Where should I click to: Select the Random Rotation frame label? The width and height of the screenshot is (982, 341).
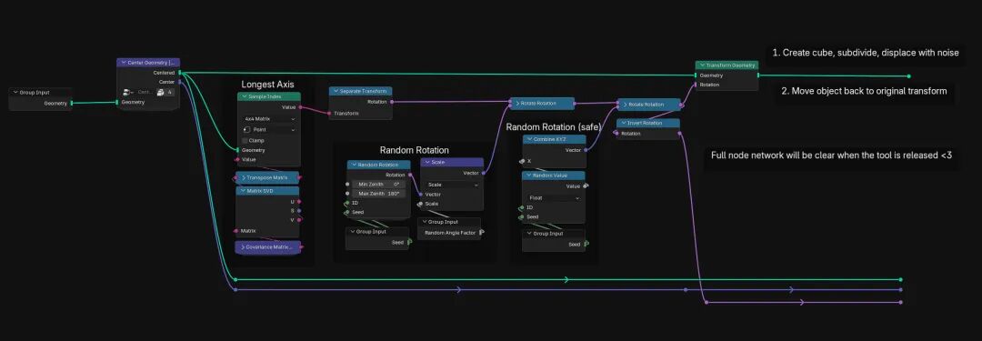click(414, 150)
